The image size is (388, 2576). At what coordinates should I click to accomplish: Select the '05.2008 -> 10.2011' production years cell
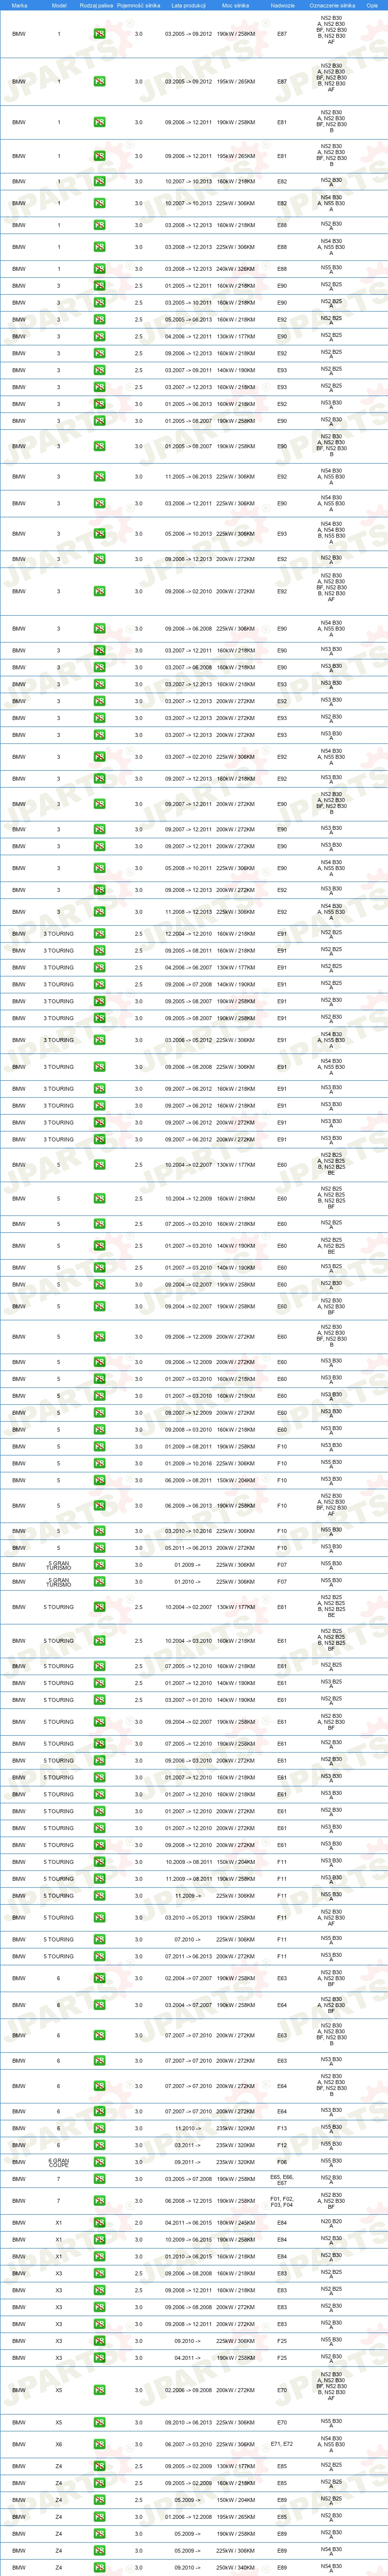pos(189,868)
